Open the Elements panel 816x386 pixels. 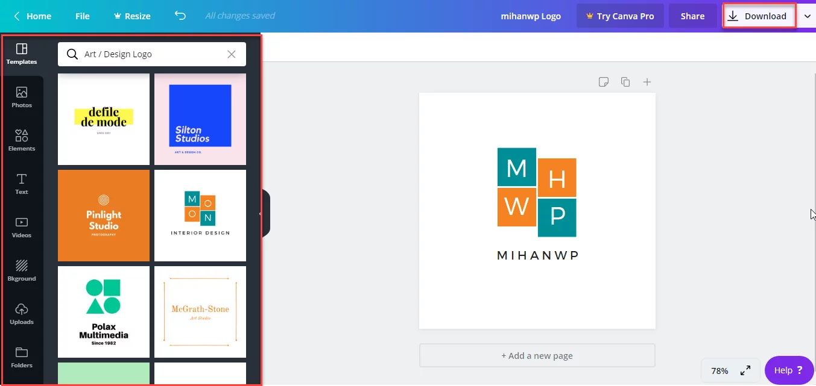(22, 140)
